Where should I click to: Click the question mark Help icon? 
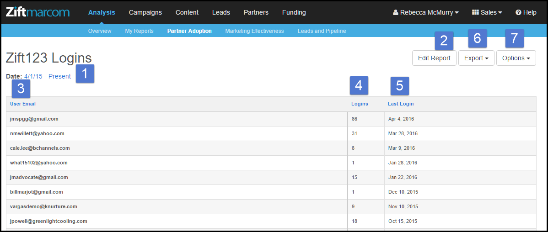click(518, 13)
